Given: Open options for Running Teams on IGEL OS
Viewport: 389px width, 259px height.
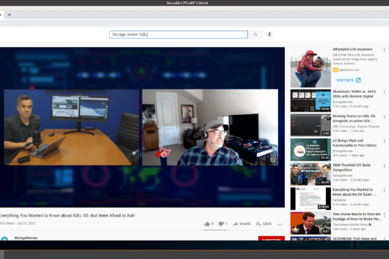Looking at the screenshot, I should click(384, 117).
